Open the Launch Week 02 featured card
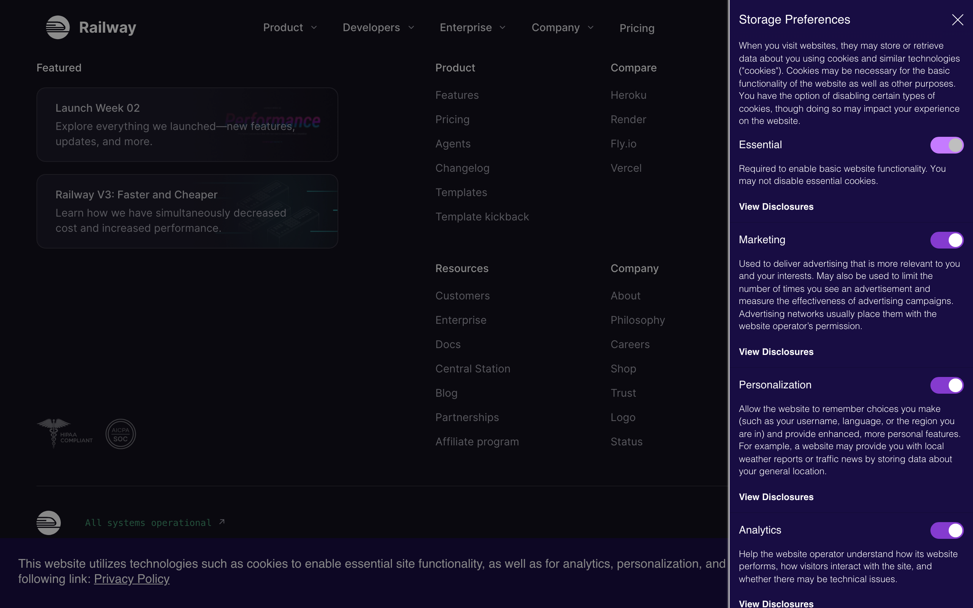The height and width of the screenshot is (608, 973). (187, 125)
